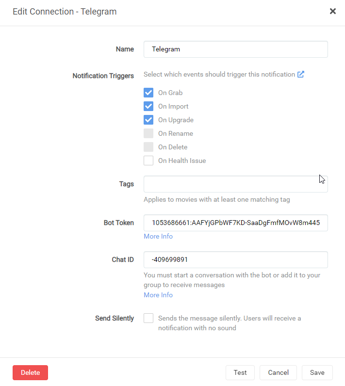Open More Info link under Chat ID
Image resolution: width=345 pixels, height=386 pixels.
pyautogui.click(x=158, y=295)
